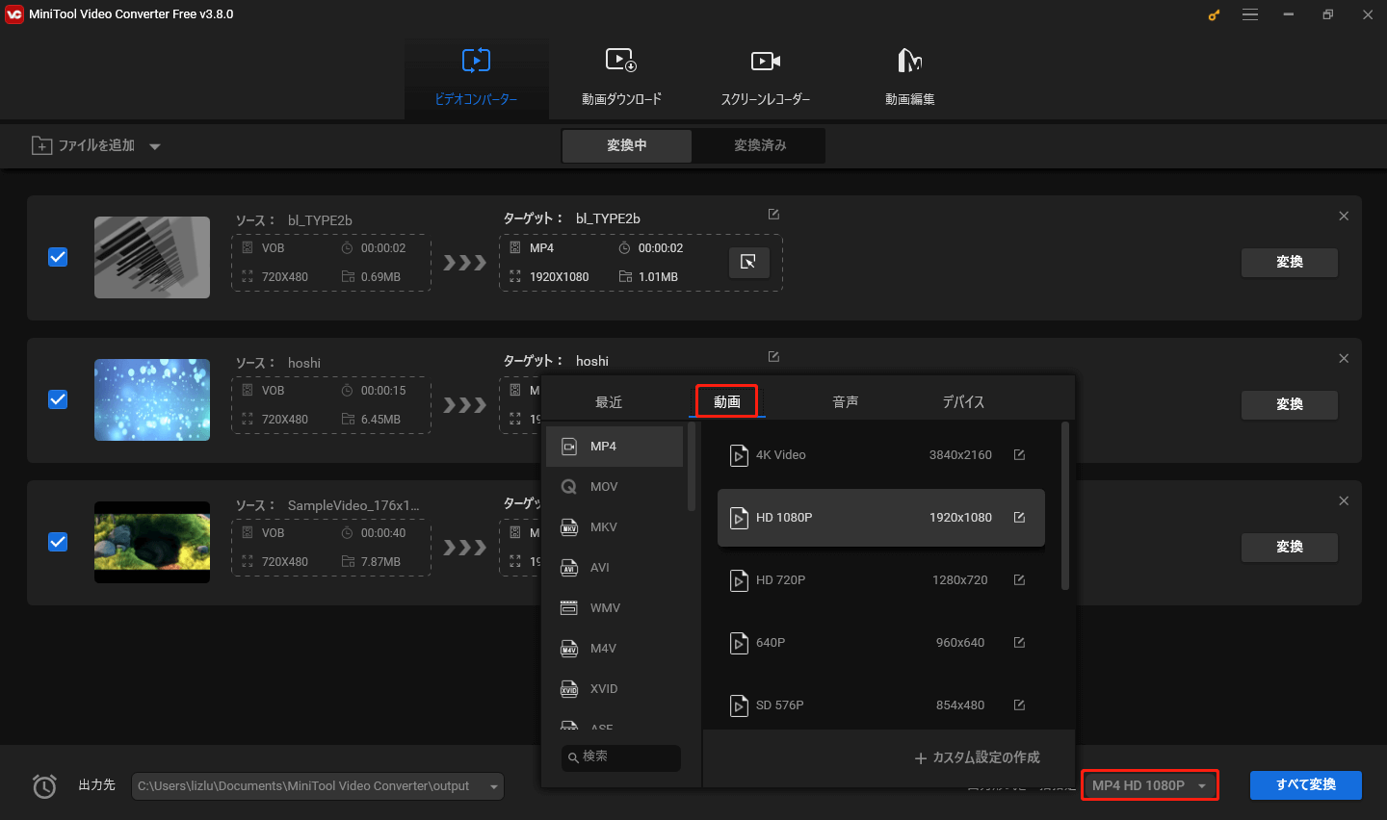Open the Screen Recorder (スクリーンレコーダー) section

coord(766,79)
